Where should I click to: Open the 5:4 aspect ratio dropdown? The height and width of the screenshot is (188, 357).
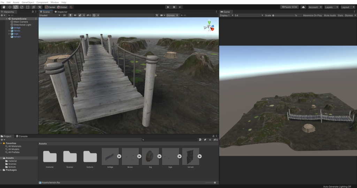(x=249, y=15)
